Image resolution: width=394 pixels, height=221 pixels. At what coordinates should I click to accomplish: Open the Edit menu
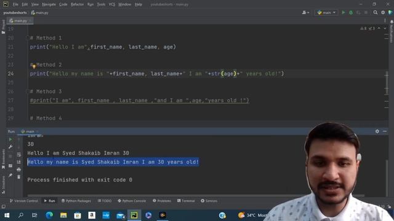tap(25, 4)
